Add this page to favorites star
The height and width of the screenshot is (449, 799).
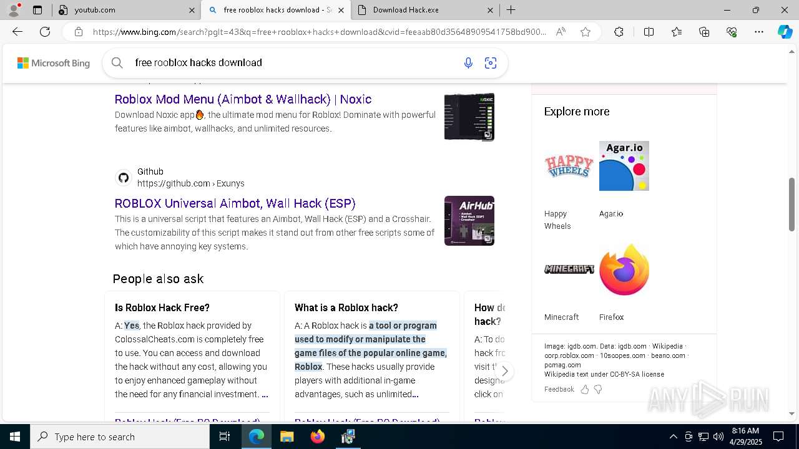(x=586, y=32)
